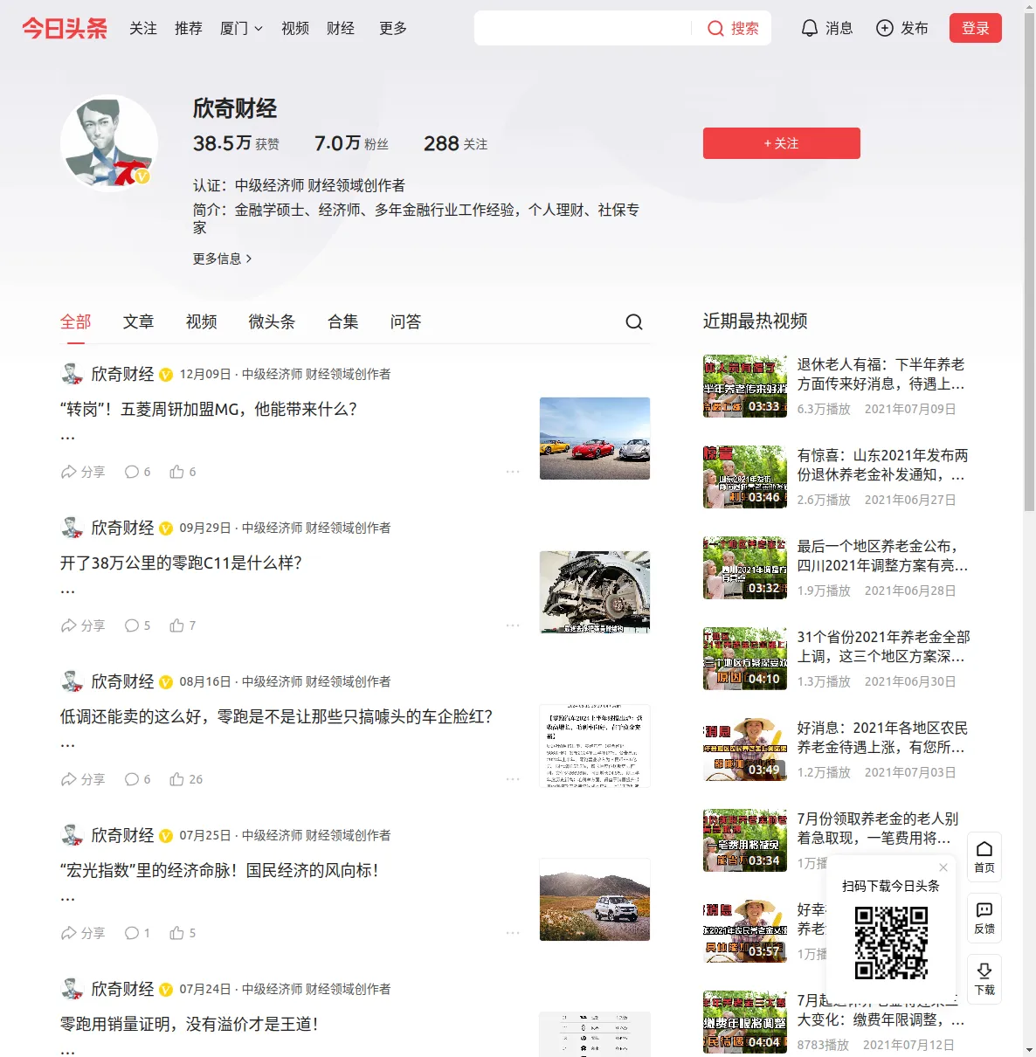
Task: Click the search magnifier button 搜索
Action: pos(733,28)
